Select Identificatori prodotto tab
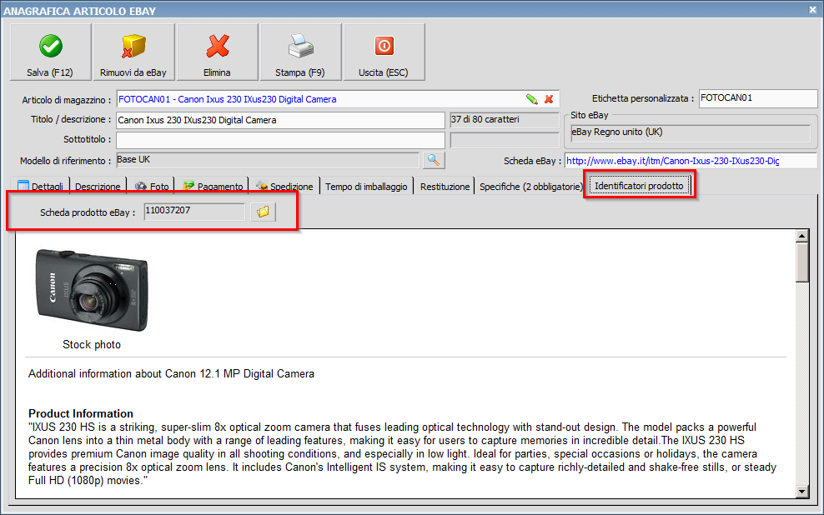This screenshot has height=515, width=824. pyautogui.click(x=639, y=186)
